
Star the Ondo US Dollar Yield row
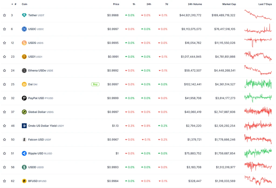click(x=4, y=126)
